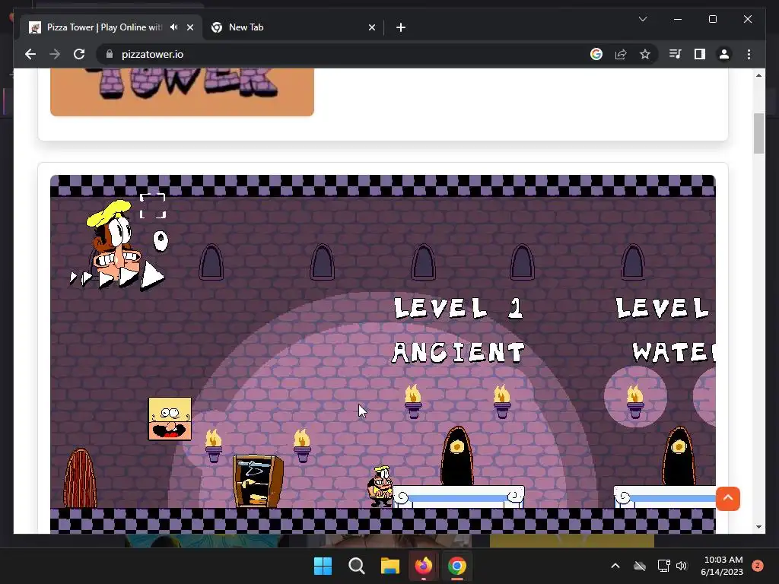This screenshot has height=584, width=779.
Task: Switch to the New Tab tab
Action: (293, 27)
